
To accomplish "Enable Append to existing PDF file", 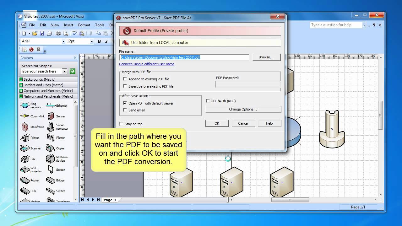I will click(125, 79).
